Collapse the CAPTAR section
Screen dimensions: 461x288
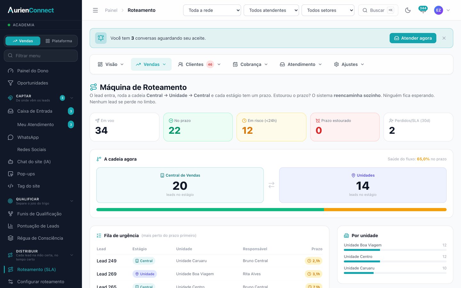coord(72,98)
